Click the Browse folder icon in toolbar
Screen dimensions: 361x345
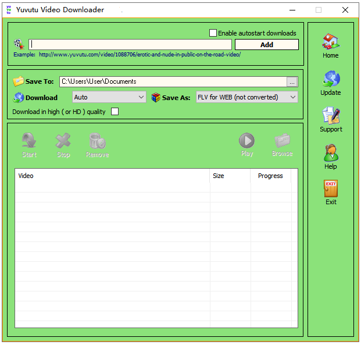(x=282, y=140)
